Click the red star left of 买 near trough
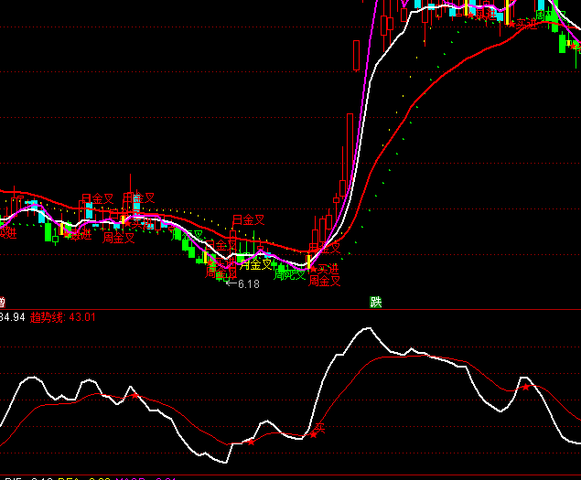The height and width of the screenshot is (480, 581). [x=252, y=443]
